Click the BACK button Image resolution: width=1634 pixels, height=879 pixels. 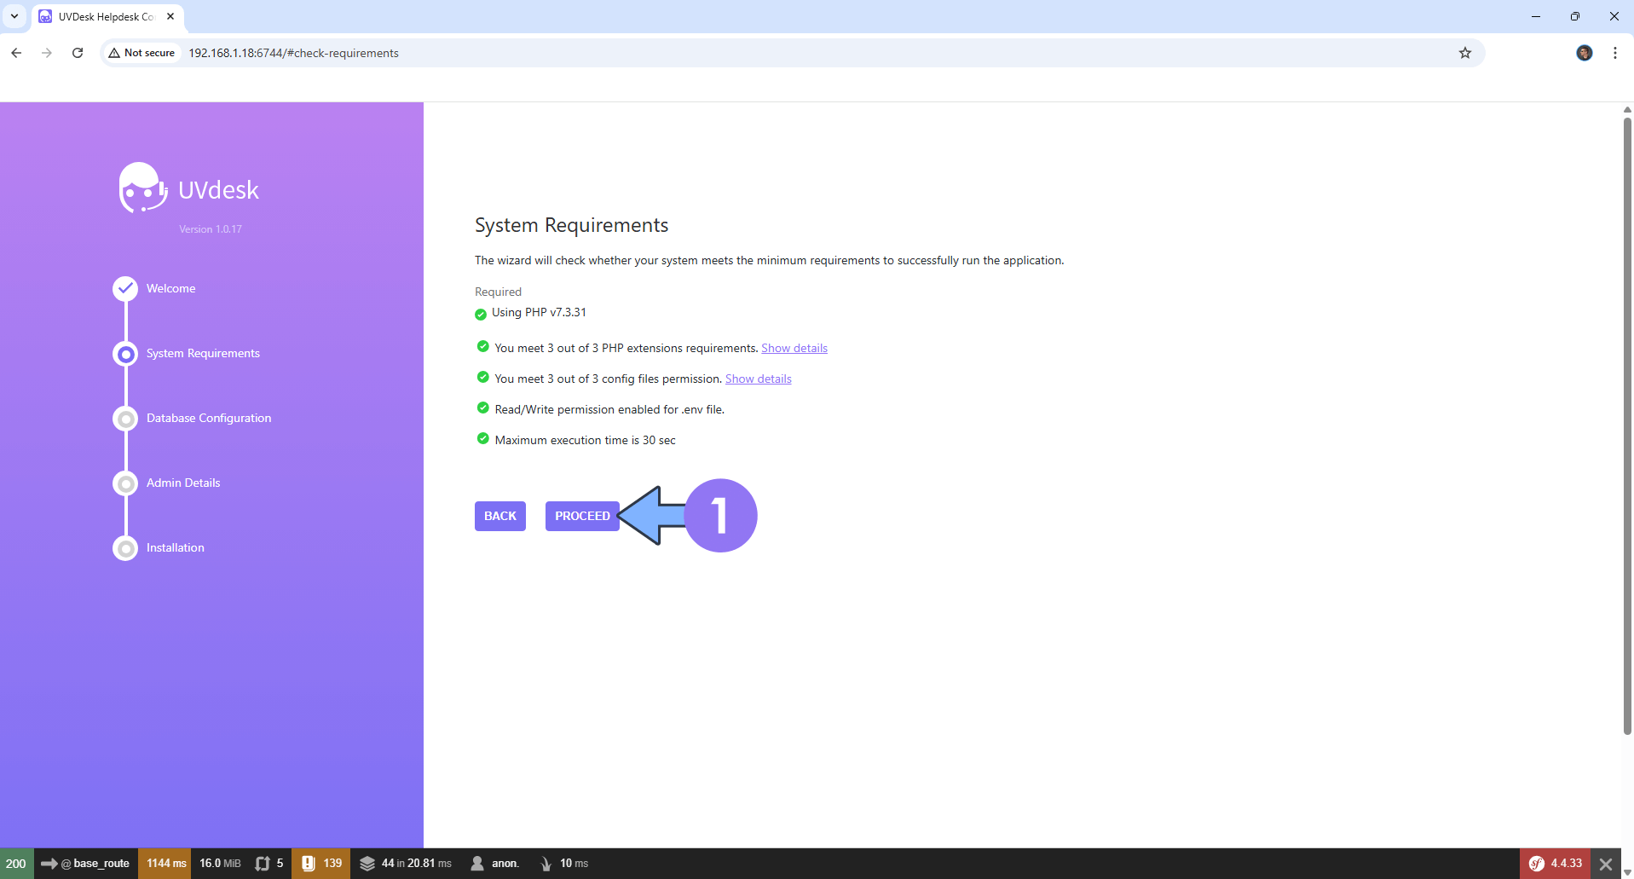500,516
